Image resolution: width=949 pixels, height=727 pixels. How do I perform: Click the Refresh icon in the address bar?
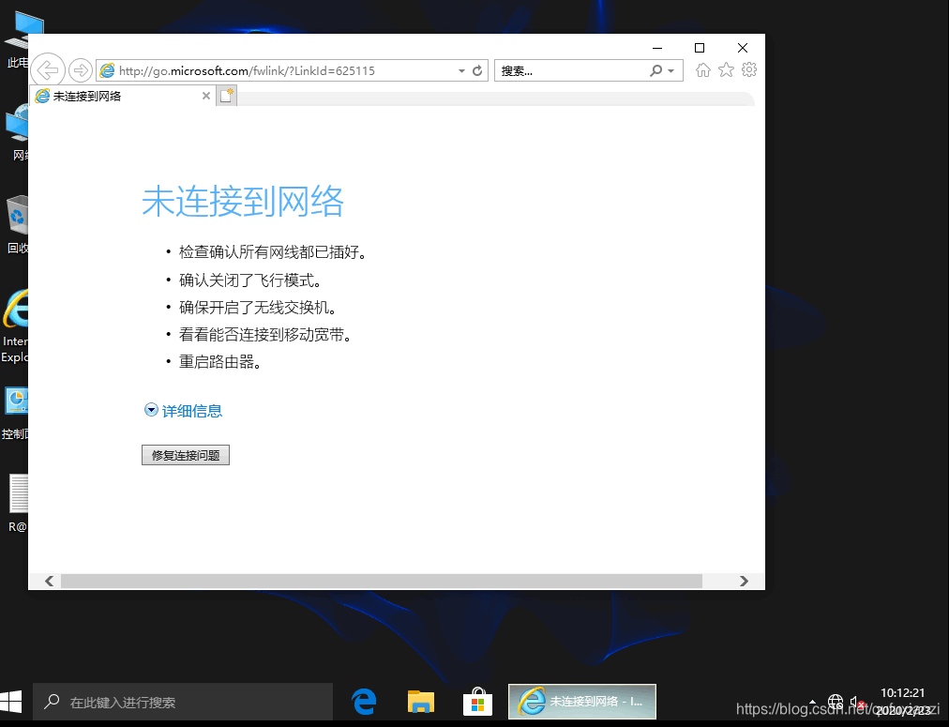click(x=478, y=69)
